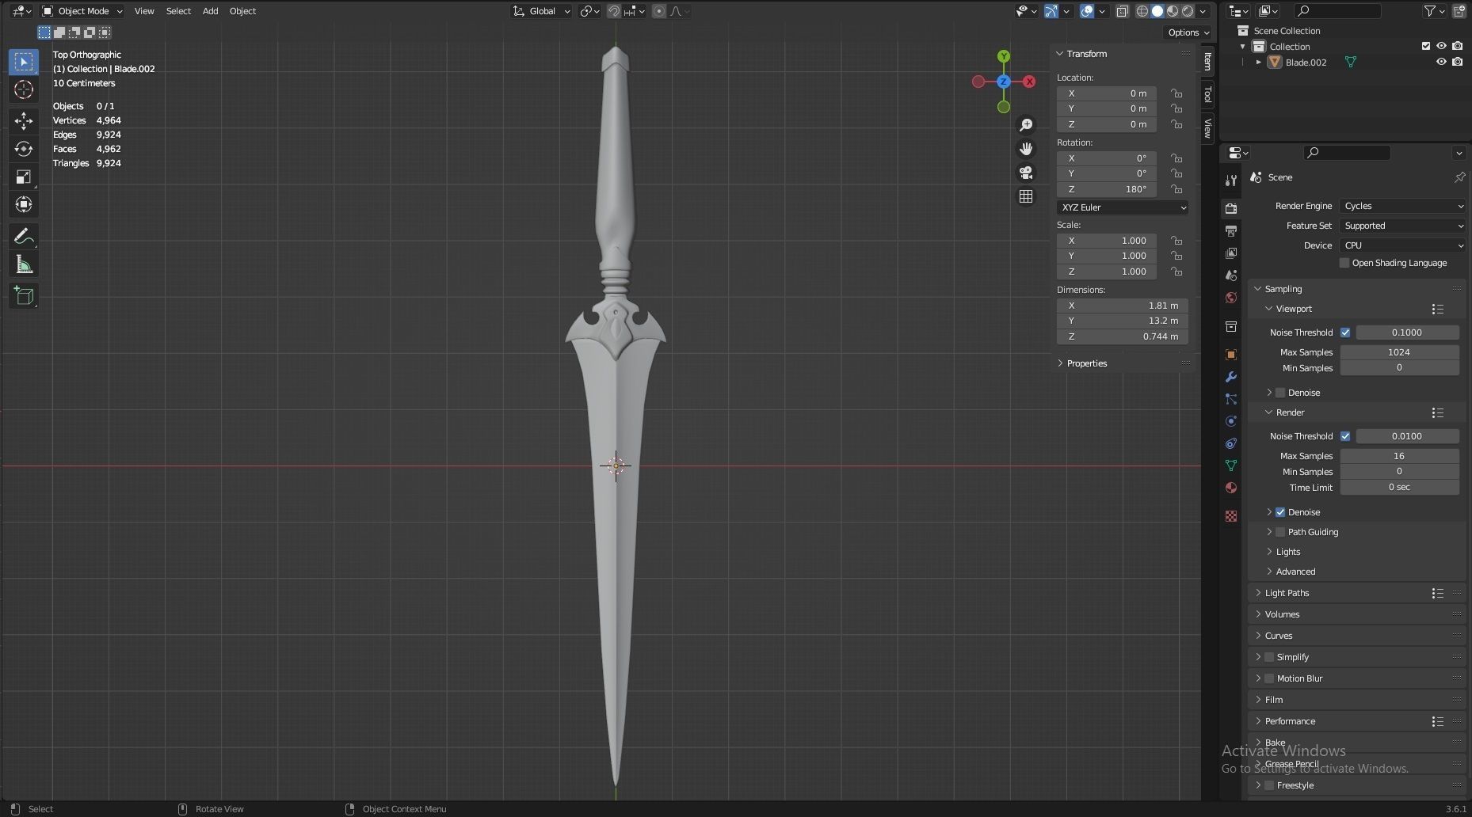Viewport: 1472px width, 817px height.
Task: Click the Options button
Action: (x=1186, y=32)
